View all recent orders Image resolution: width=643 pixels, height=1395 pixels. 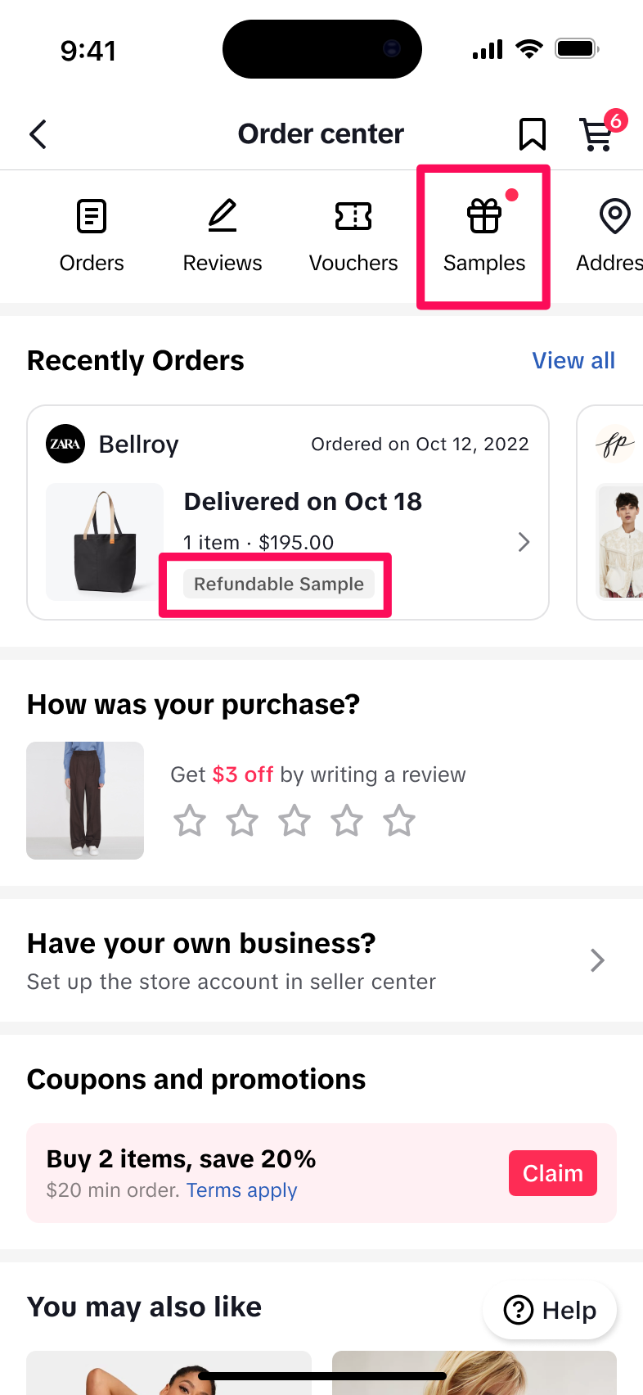pyautogui.click(x=573, y=361)
